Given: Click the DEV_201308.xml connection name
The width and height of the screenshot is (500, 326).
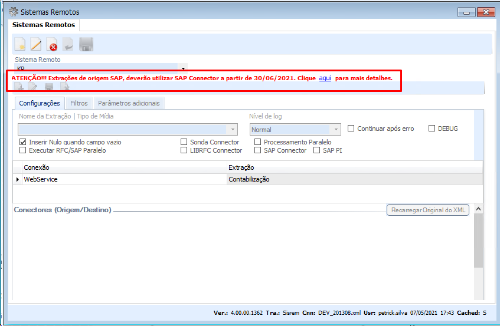Looking at the screenshot, I should [x=339, y=313].
